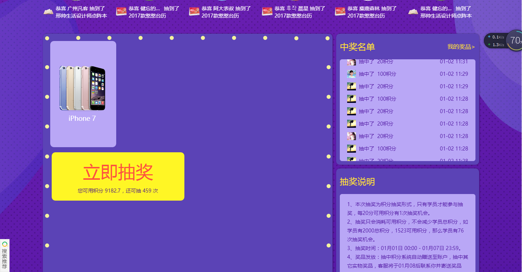The image size is (522, 272).
Task: Click the iPhone 7 prize image
Action: pyautogui.click(x=82, y=88)
